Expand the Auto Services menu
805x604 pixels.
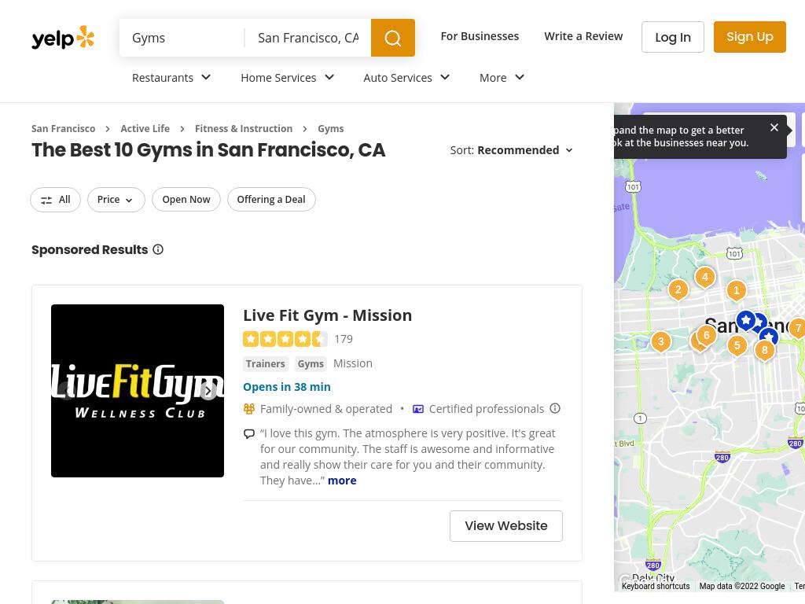pos(406,78)
